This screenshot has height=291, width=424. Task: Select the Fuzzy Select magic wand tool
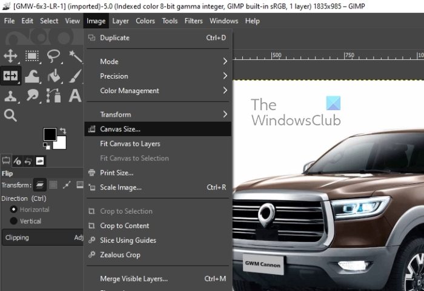tap(75, 56)
